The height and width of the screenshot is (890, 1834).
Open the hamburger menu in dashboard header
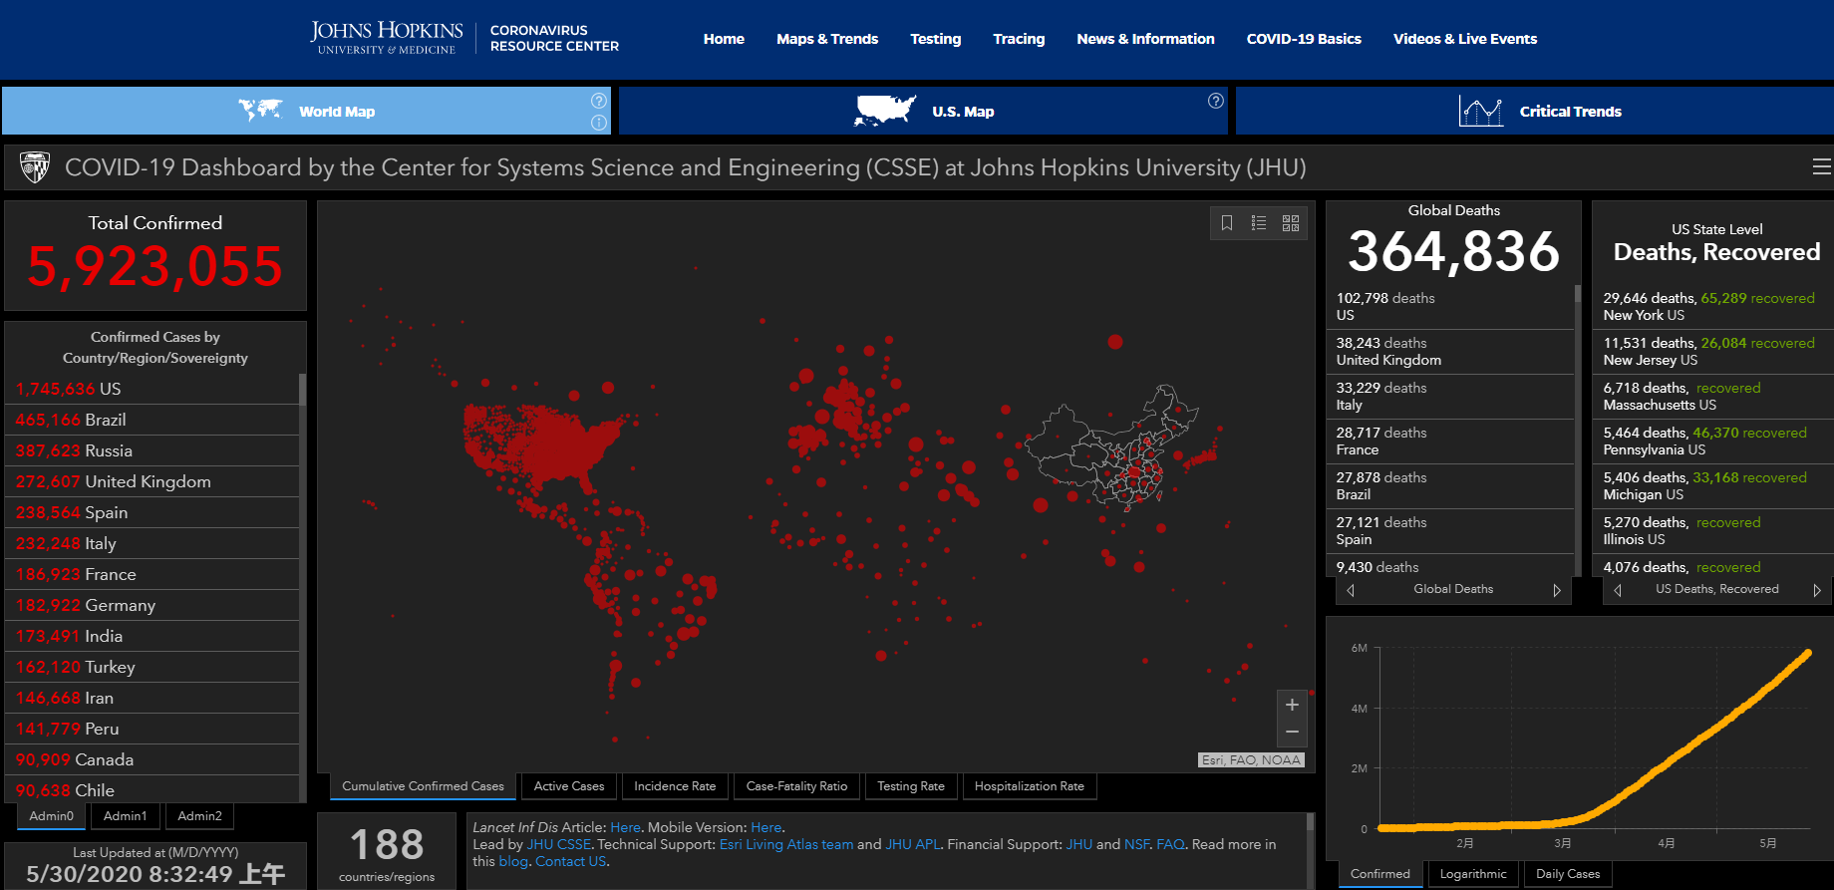coord(1821,167)
